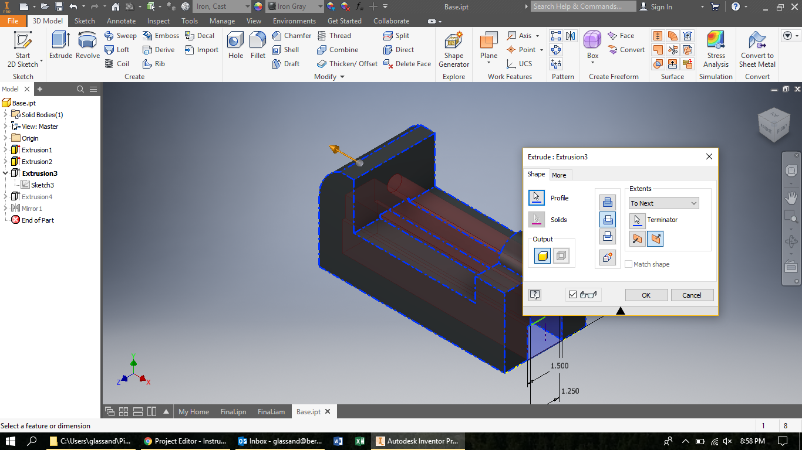
Task: Open the dialog help icon
Action: click(x=535, y=295)
